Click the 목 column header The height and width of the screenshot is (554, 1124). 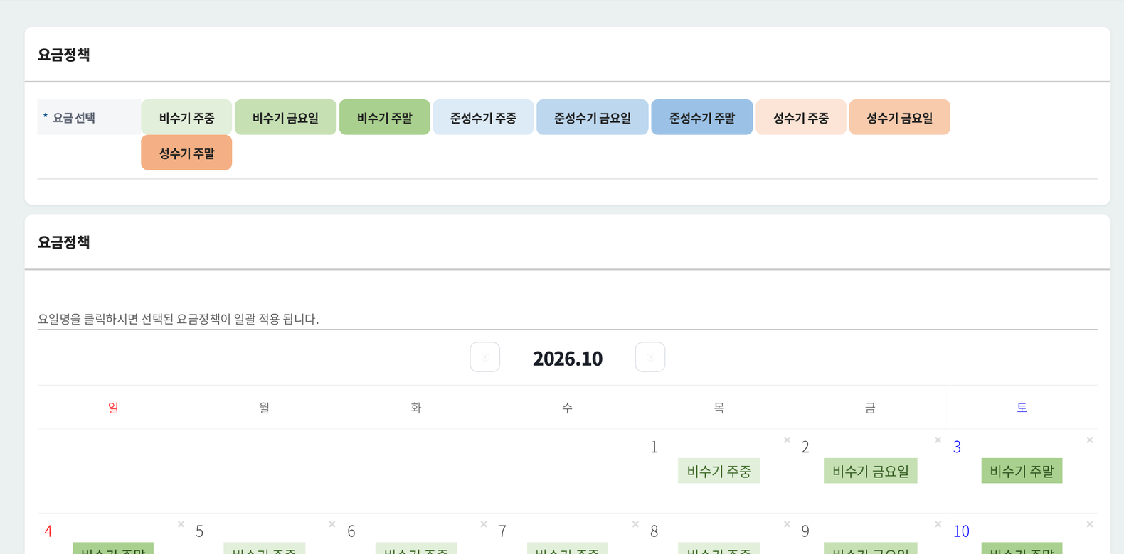(719, 408)
